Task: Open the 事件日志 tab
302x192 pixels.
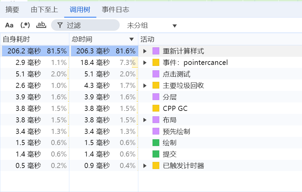Action: [115, 9]
